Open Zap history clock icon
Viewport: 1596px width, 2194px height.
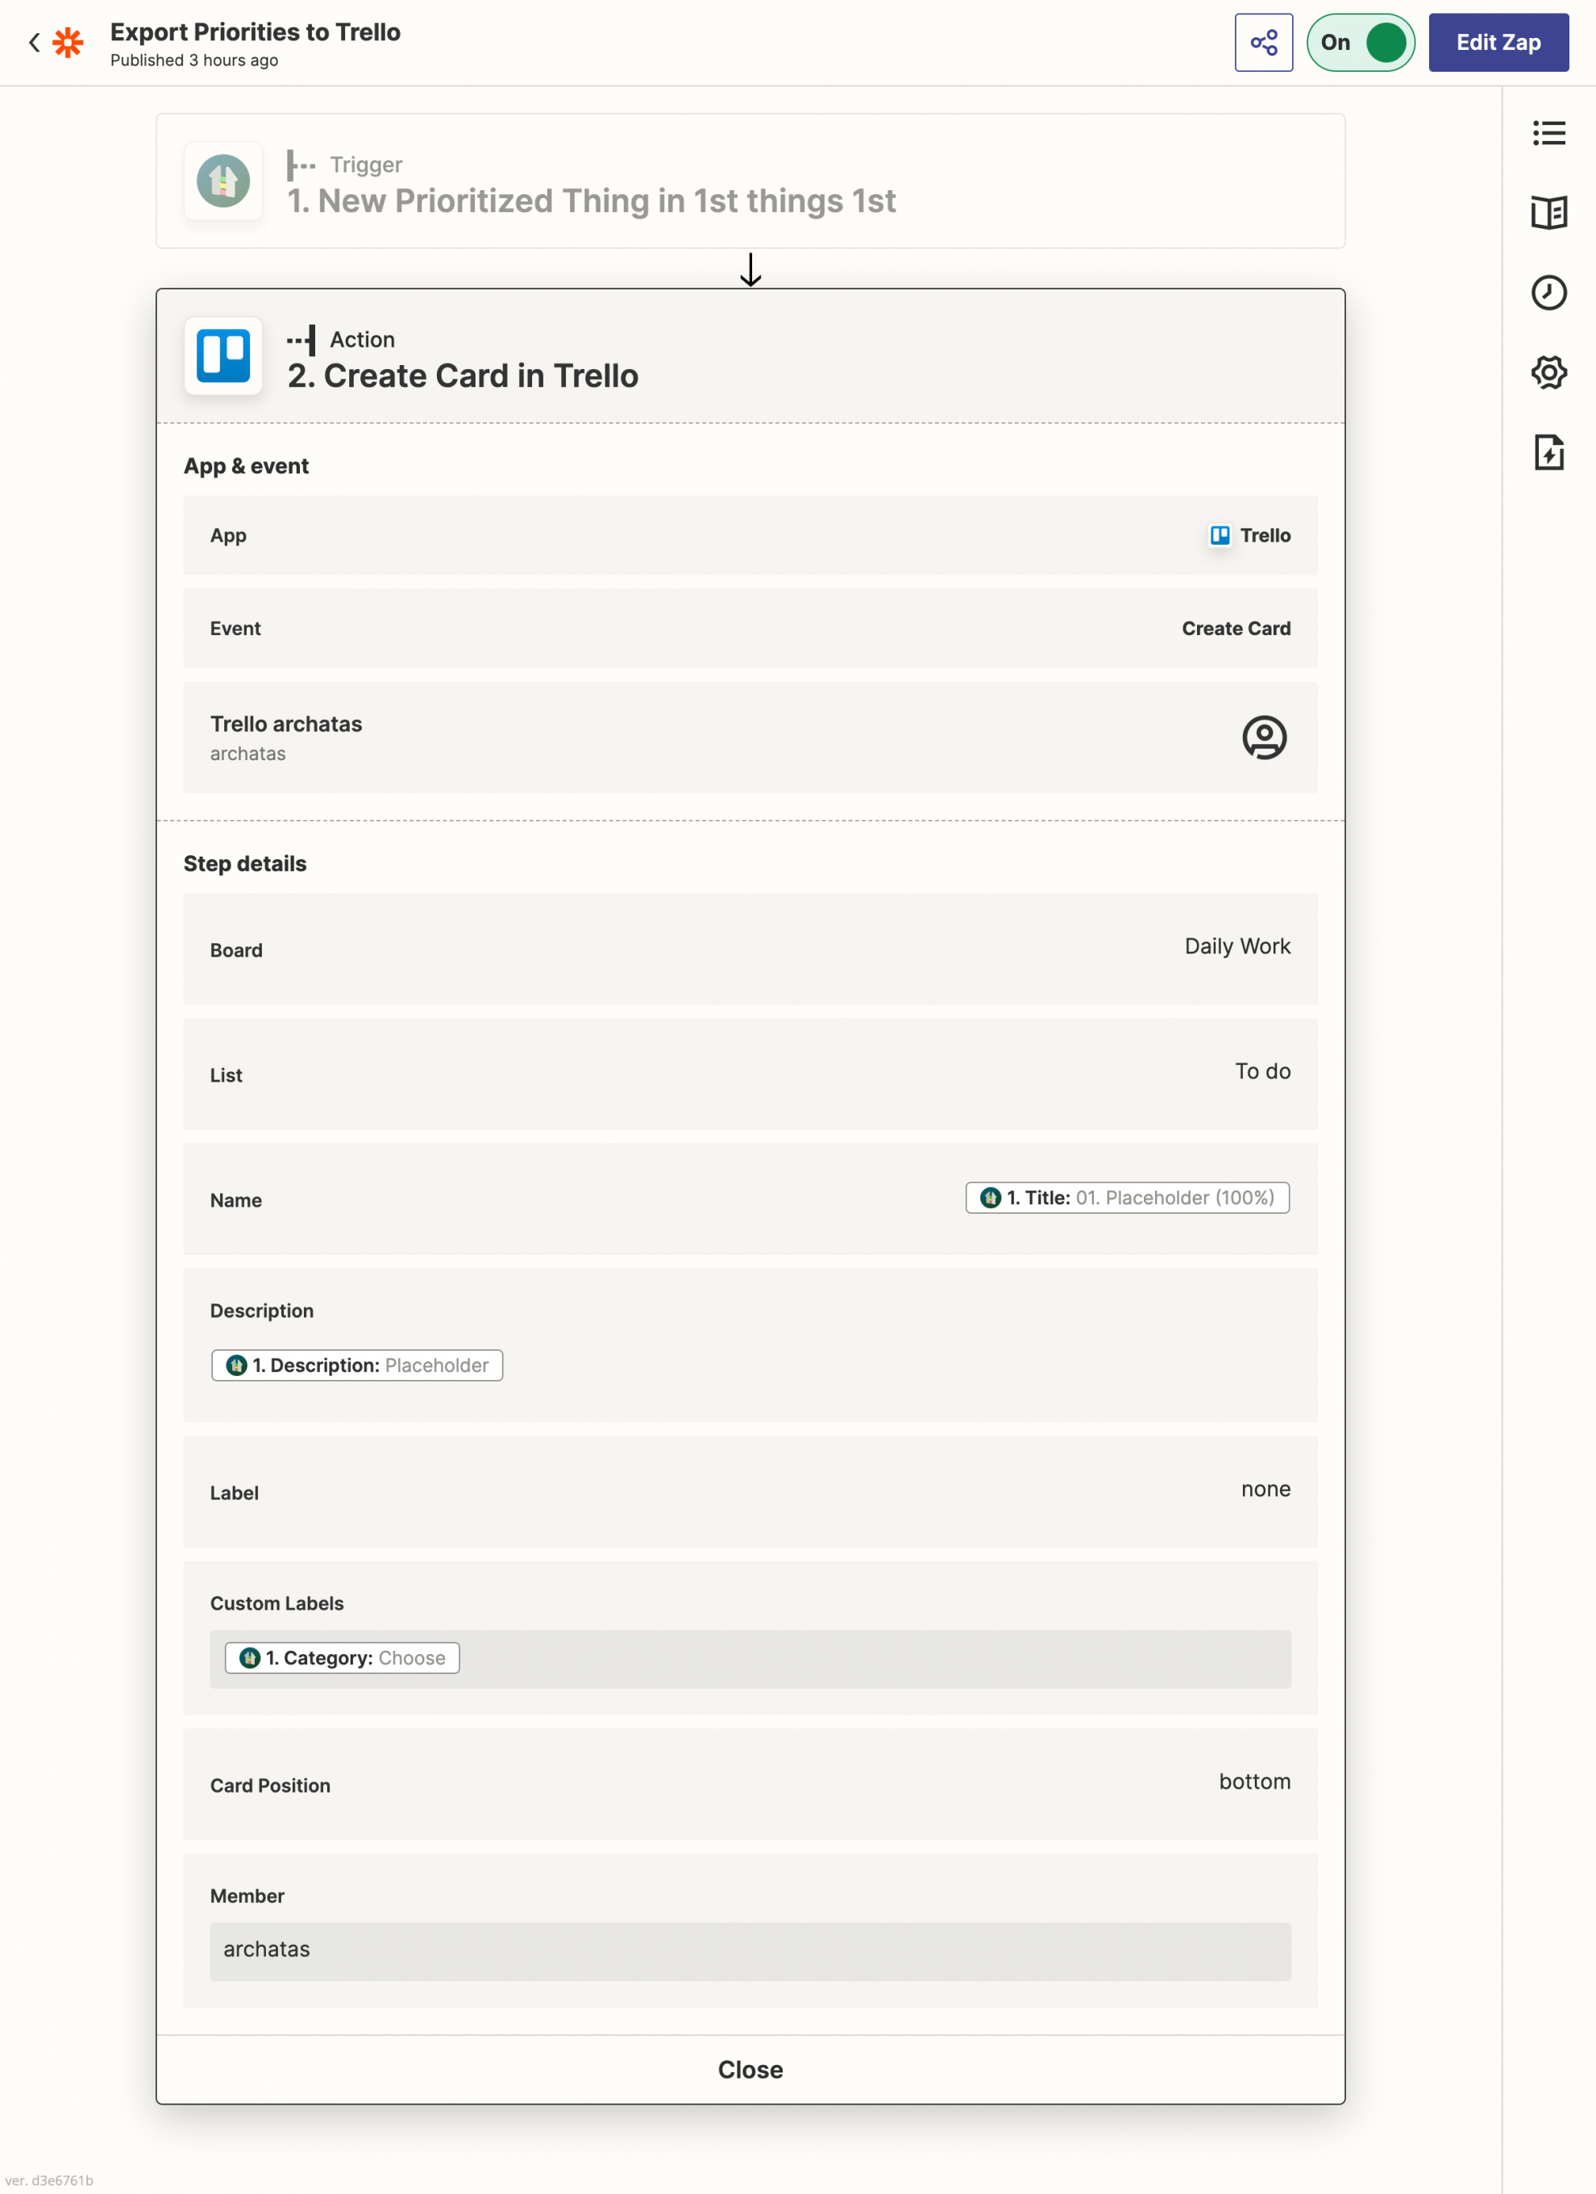click(1548, 293)
